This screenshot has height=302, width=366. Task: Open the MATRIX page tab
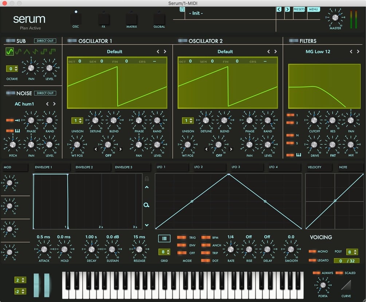(x=131, y=20)
